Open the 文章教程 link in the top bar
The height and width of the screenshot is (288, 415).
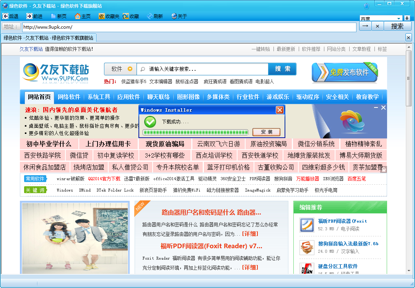pyautogui.click(x=361, y=49)
